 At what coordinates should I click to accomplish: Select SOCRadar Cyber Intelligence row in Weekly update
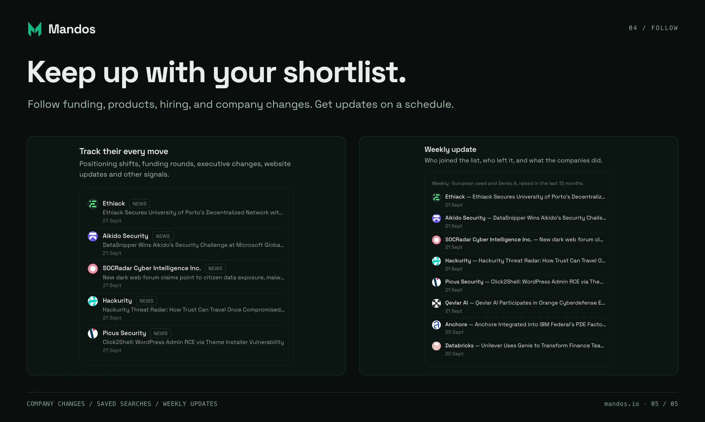tap(519, 243)
